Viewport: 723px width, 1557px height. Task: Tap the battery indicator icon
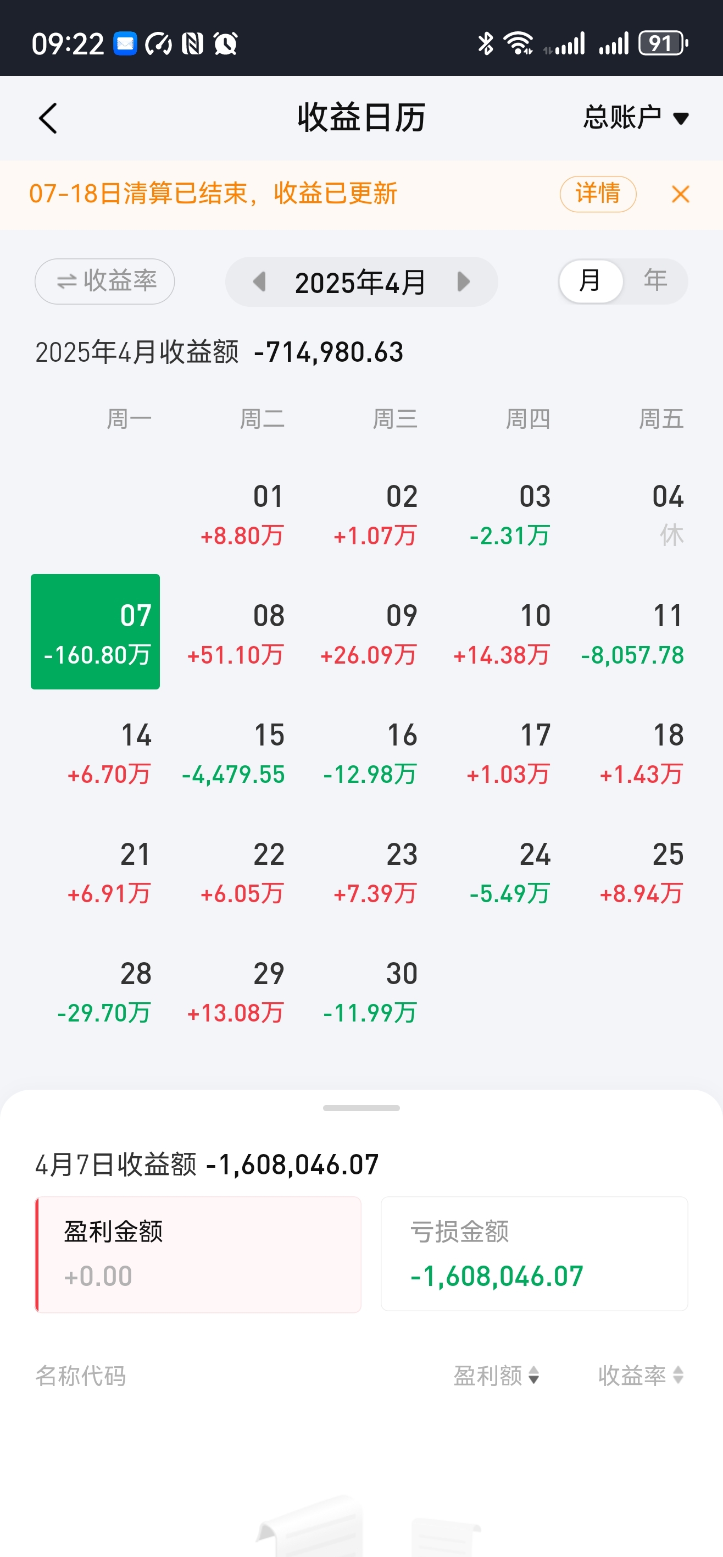[663, 43]
